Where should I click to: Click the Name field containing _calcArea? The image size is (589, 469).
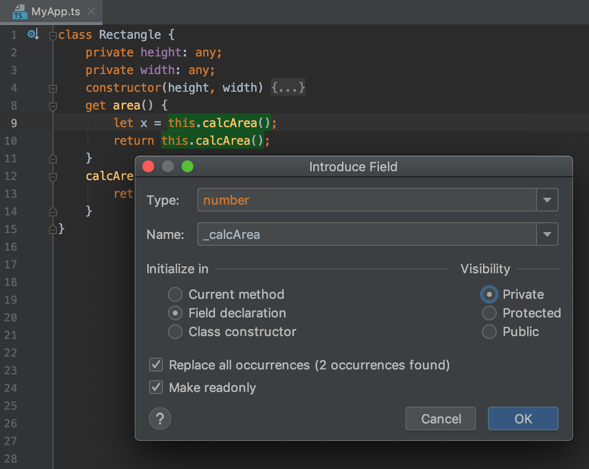(367, 234)
